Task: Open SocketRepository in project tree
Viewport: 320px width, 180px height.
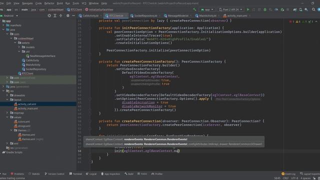Action: (x=35, y=69)
